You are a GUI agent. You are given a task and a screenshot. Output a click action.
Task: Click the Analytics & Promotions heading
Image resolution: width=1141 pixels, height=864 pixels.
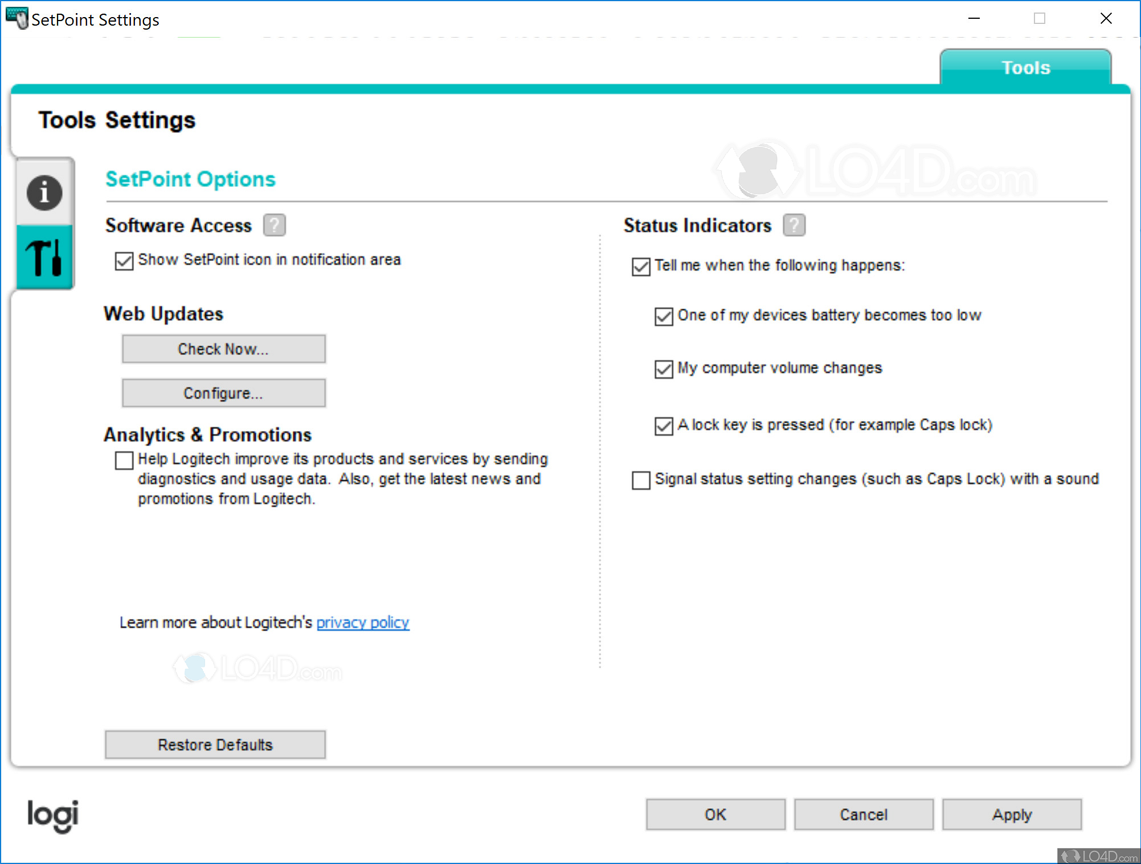pyautogui.click(x=208, y=435)
